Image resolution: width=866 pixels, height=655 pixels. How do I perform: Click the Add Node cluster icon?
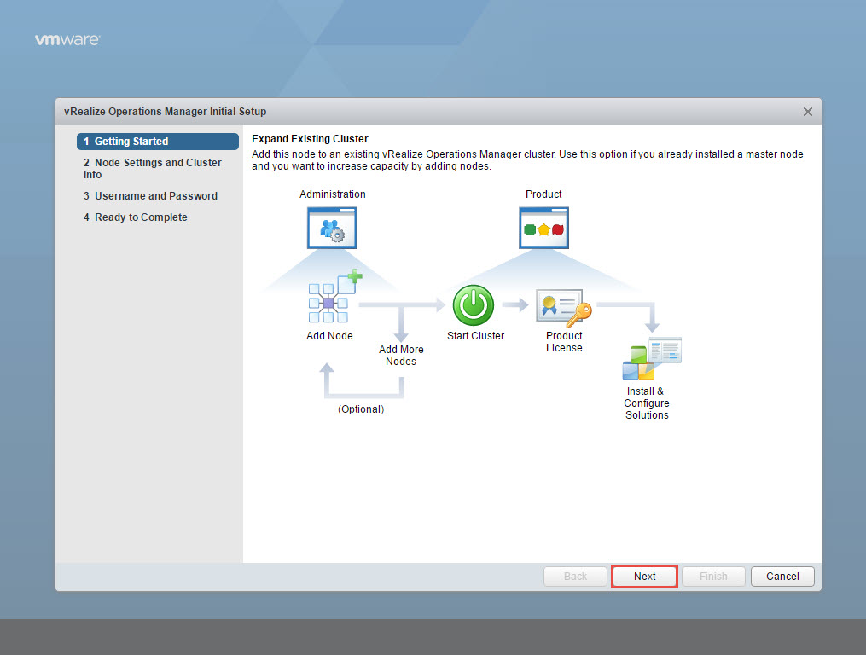tap(334, 297)
